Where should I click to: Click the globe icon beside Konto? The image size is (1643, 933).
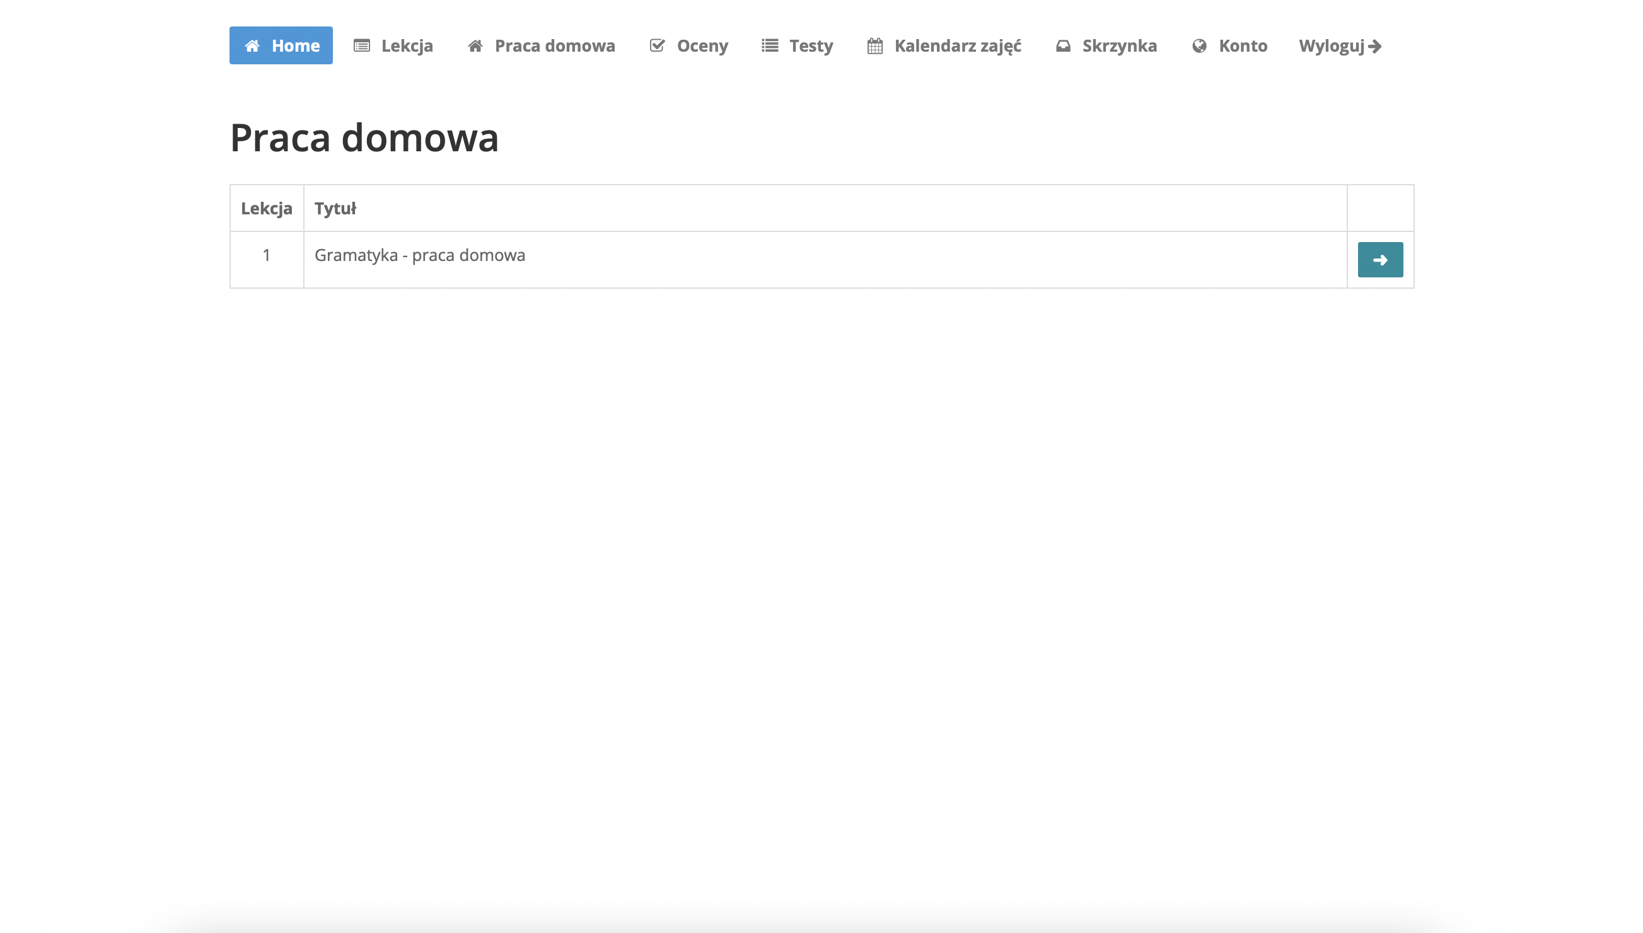[1199, 45]
